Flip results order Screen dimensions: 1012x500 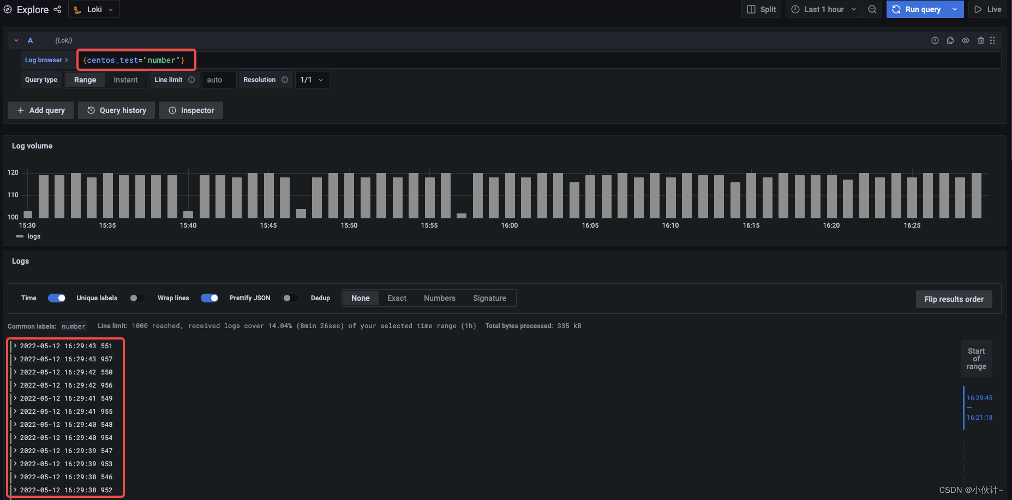pyautogui.click(x=954, y=299)
